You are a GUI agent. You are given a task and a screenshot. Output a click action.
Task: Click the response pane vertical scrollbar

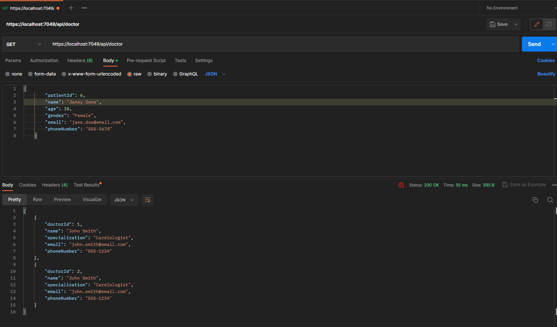(556, 262)
